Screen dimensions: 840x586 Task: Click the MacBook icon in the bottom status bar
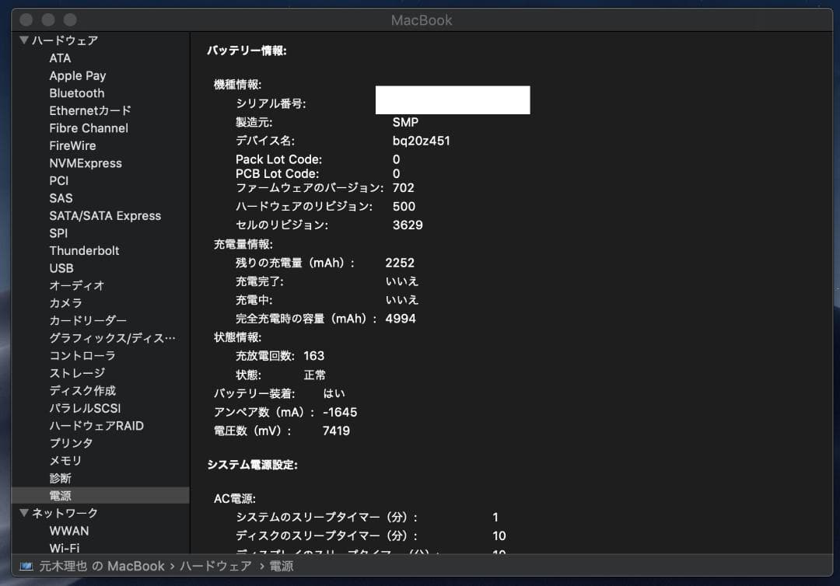pyautogui.click(x=27, y=567)
